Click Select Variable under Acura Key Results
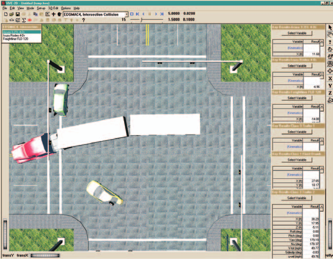This screenshot has width=333, height=259. (x=297, y=33)
